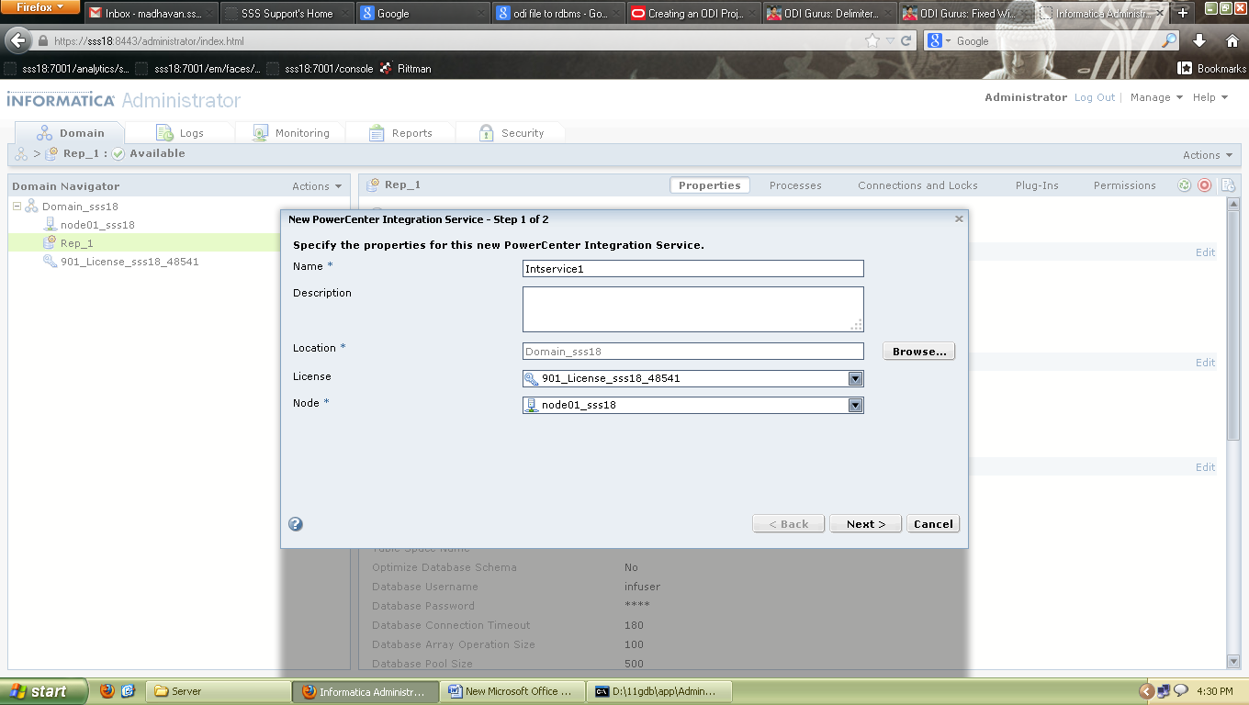Open the Processes tab of Rep_1

tap(795, 185)
